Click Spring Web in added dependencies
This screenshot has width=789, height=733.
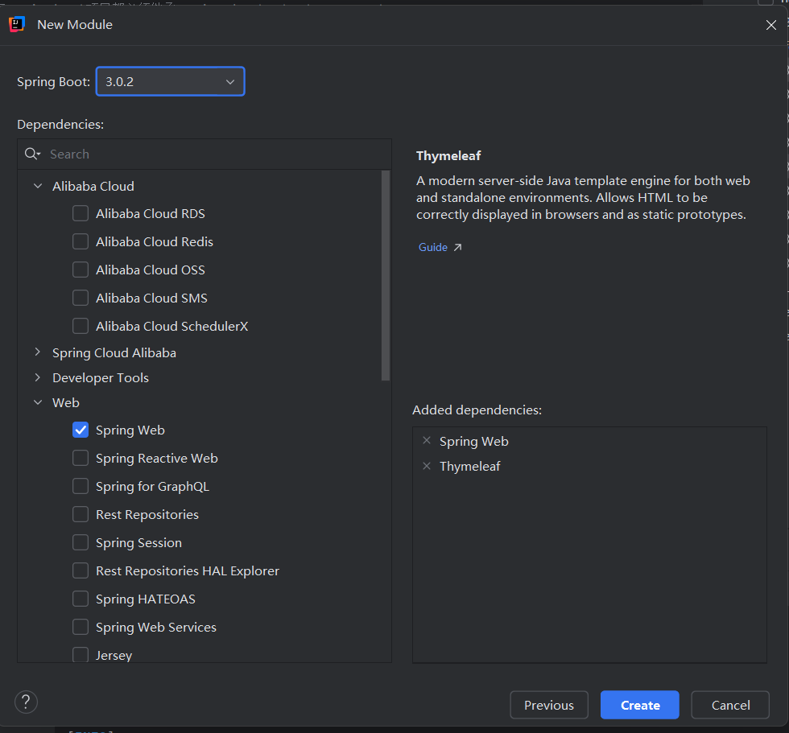point(474,442)
